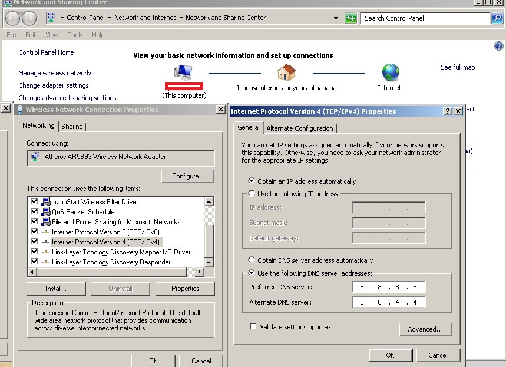This screenshot has height=367, width=506.
Task: Enable Validate settings upon exit
Action: pos(253,327)
